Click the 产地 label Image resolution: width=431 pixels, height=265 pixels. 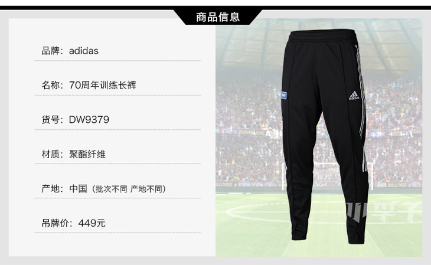point(51,189)
